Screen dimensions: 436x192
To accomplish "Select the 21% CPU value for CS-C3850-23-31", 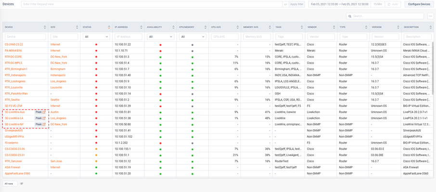I will click(x=235, y=155).
